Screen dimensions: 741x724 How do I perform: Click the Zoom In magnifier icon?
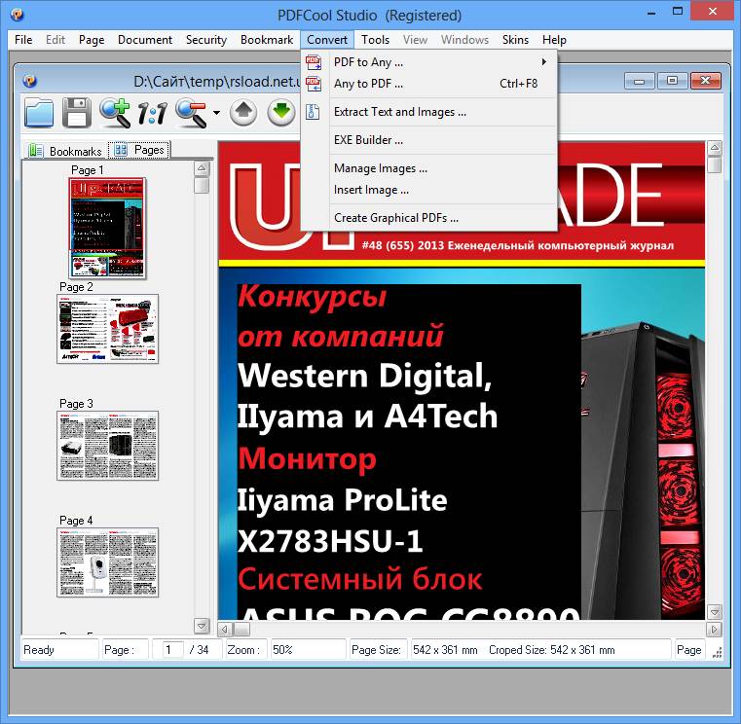[x=115, y=113]
